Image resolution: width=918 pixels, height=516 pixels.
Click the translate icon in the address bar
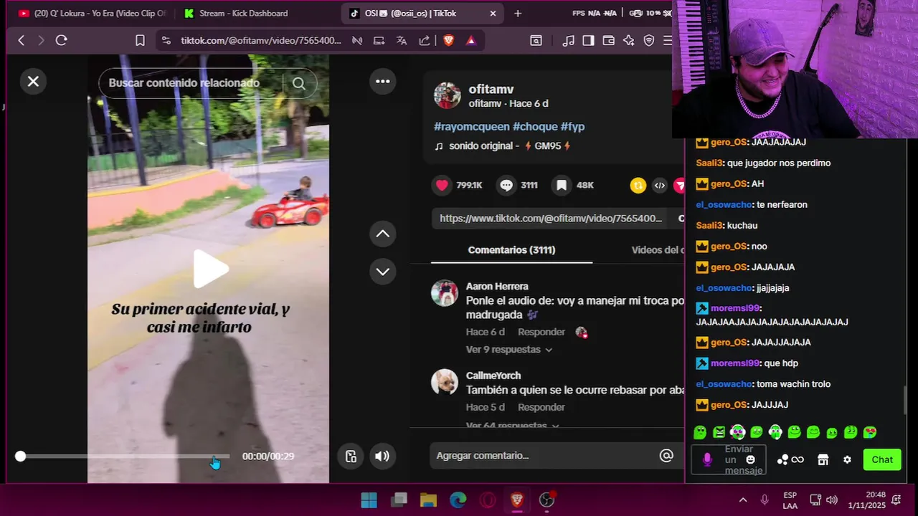[x=402, y=41]
